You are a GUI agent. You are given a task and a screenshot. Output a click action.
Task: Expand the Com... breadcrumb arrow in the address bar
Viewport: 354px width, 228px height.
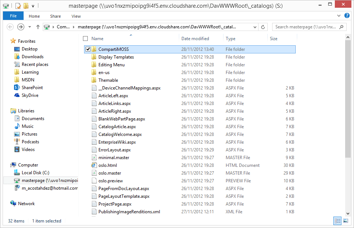point(74,27)
